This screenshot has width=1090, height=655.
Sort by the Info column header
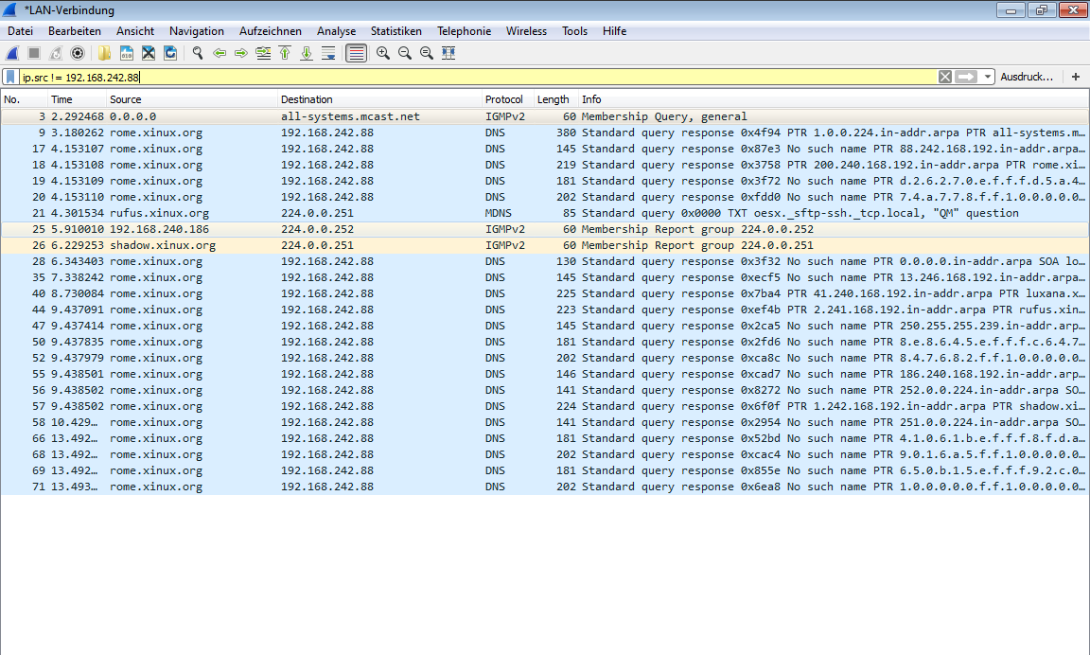(833, 99)
